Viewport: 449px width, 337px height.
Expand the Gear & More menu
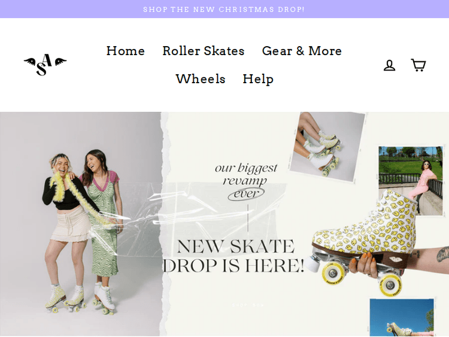302,51
